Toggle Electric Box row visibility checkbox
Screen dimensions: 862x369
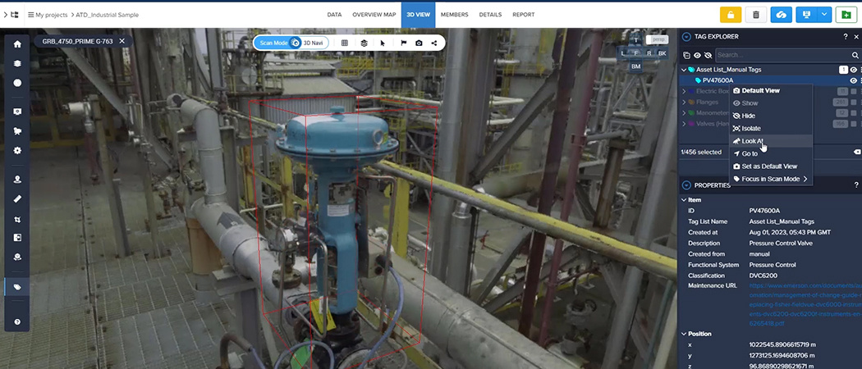click(x=854, y=91)
